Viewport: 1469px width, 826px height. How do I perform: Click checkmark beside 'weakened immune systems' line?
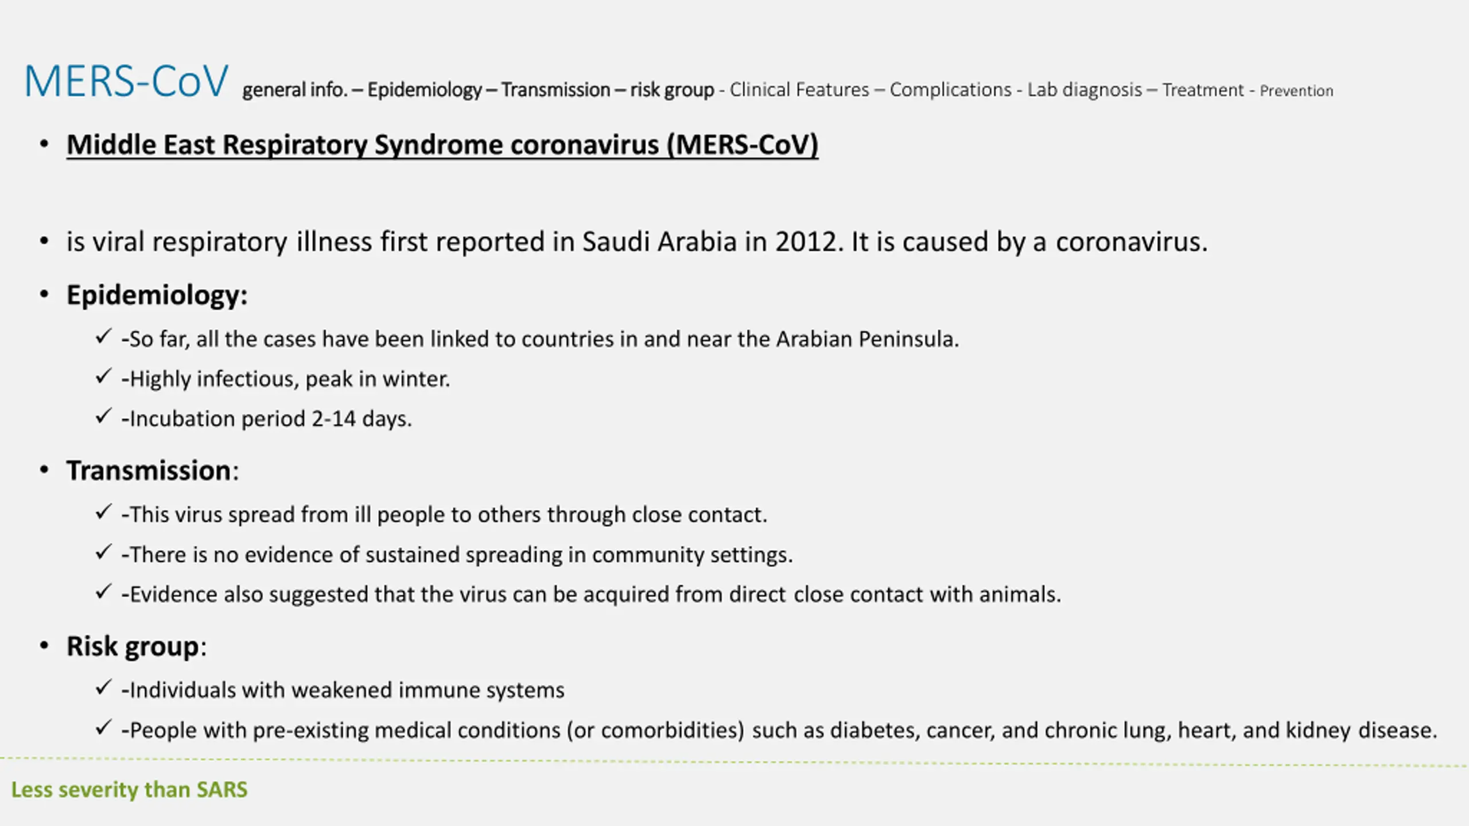coord(103,687)
